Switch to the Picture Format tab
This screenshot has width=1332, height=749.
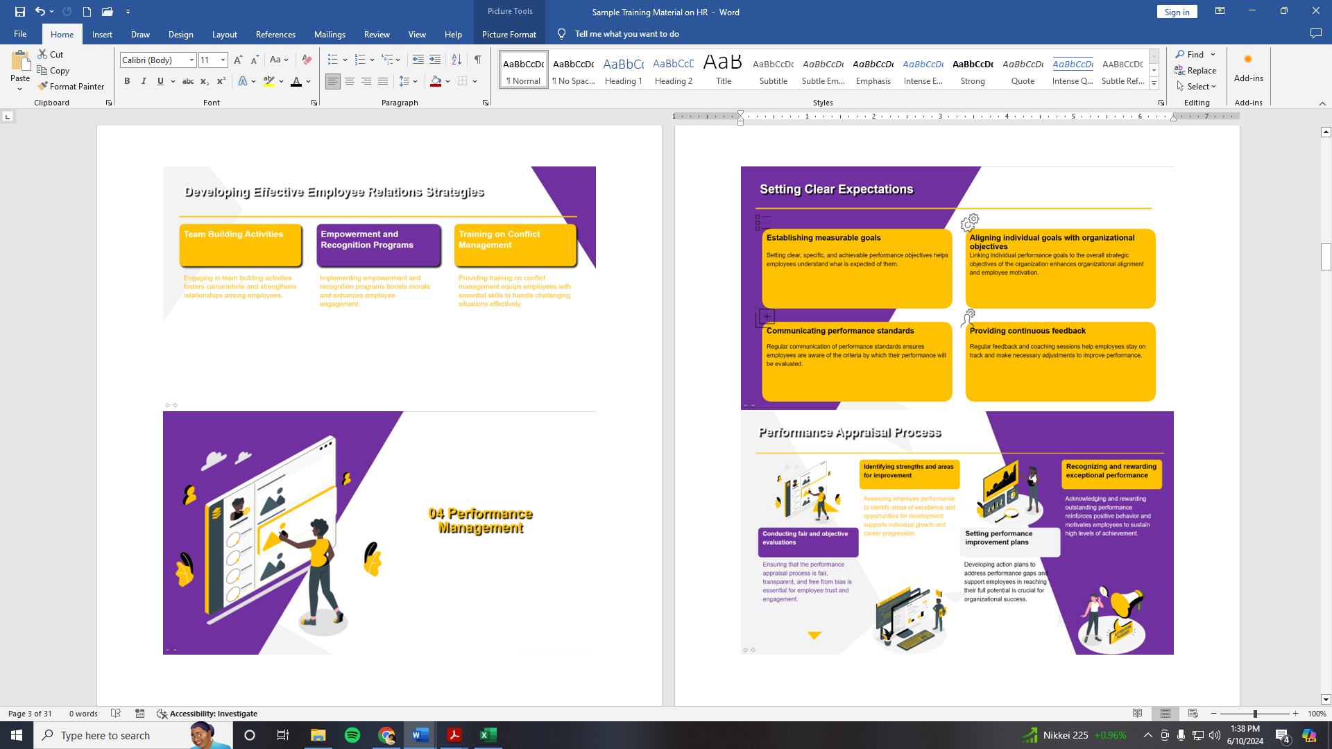tap(509, 34)
